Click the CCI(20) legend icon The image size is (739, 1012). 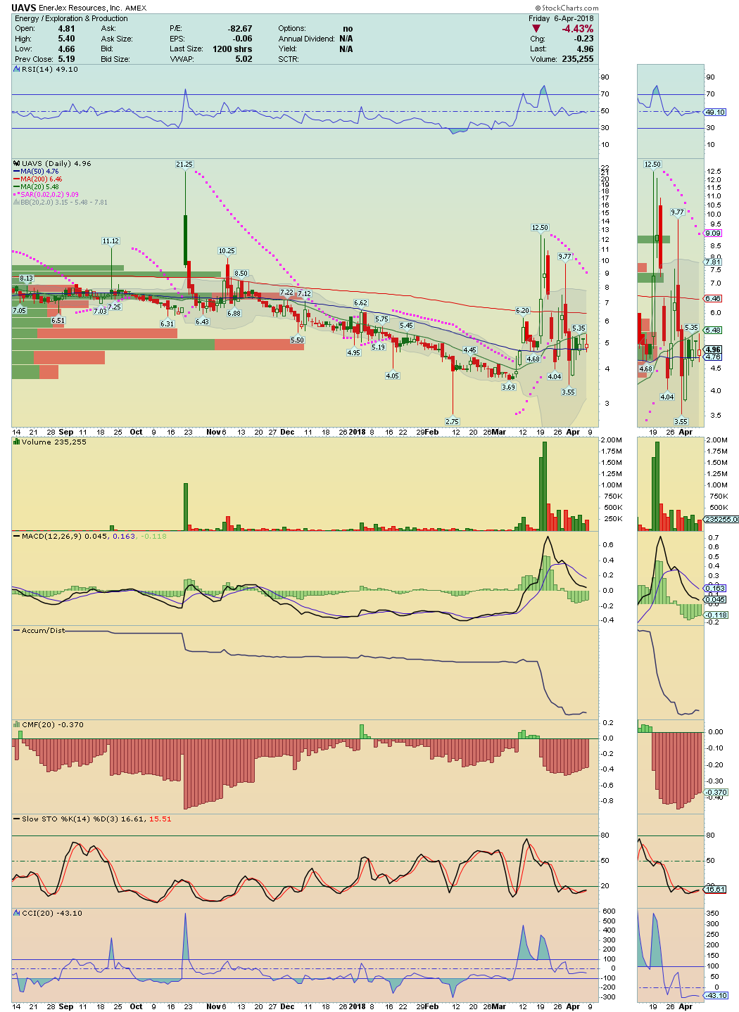point(18,913)
